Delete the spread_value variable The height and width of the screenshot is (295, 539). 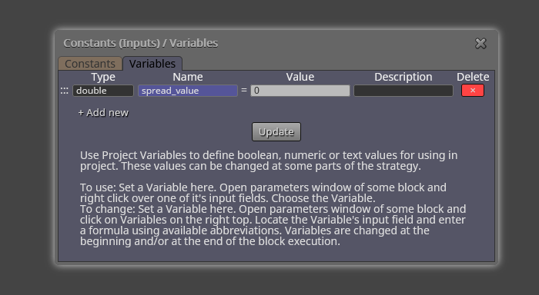click(473, 91)
